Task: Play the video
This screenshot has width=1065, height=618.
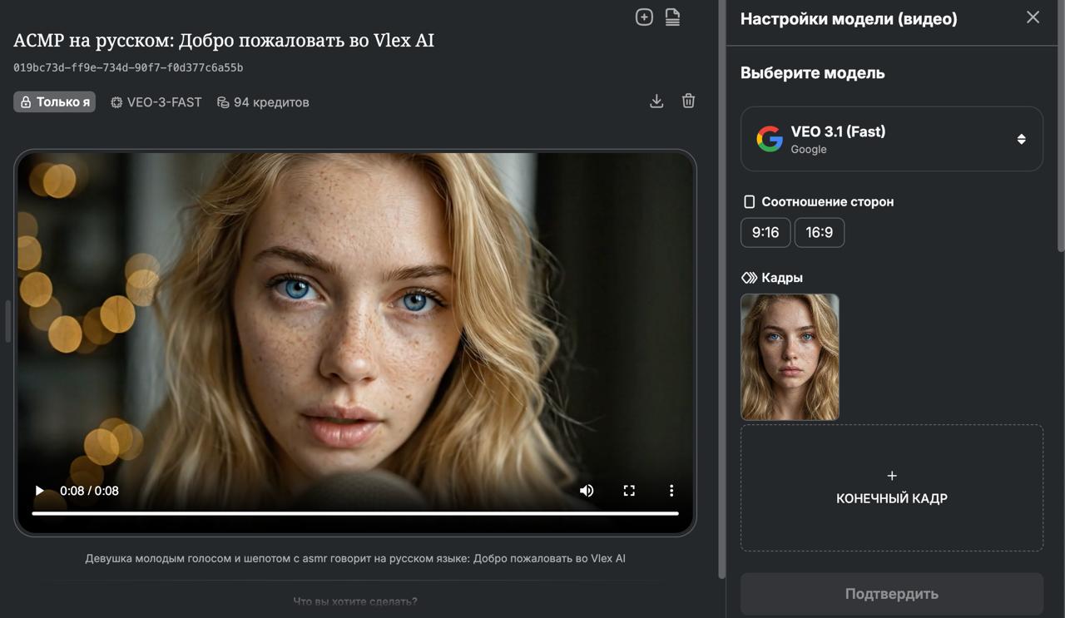Action: click(x=39, y=491)
